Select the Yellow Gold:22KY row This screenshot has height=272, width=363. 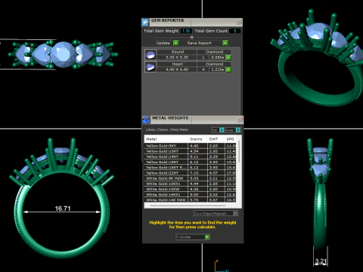pyautogui.click(x=191, y=173)
